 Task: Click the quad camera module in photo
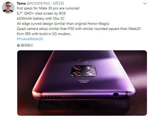point(83,71)
